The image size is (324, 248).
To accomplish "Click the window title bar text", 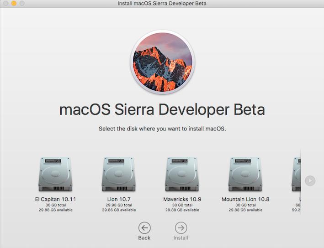I will [x=162, y=4].
